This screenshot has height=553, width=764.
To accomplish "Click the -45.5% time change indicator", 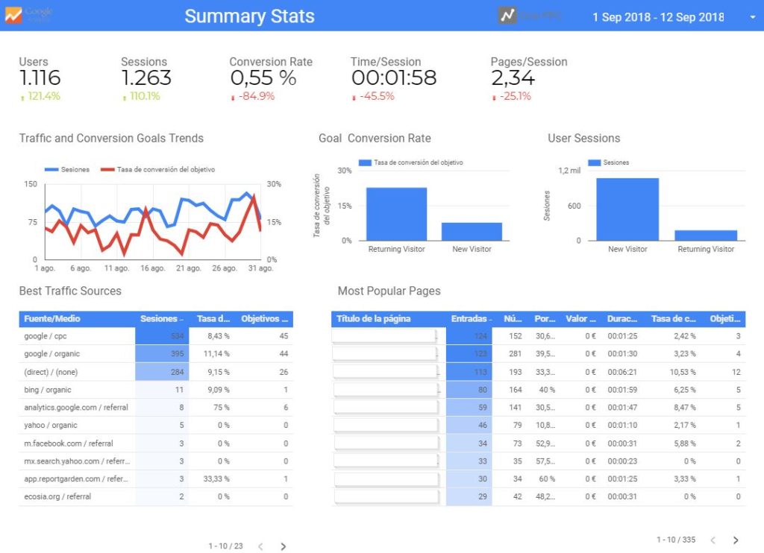I will (373, 96).
